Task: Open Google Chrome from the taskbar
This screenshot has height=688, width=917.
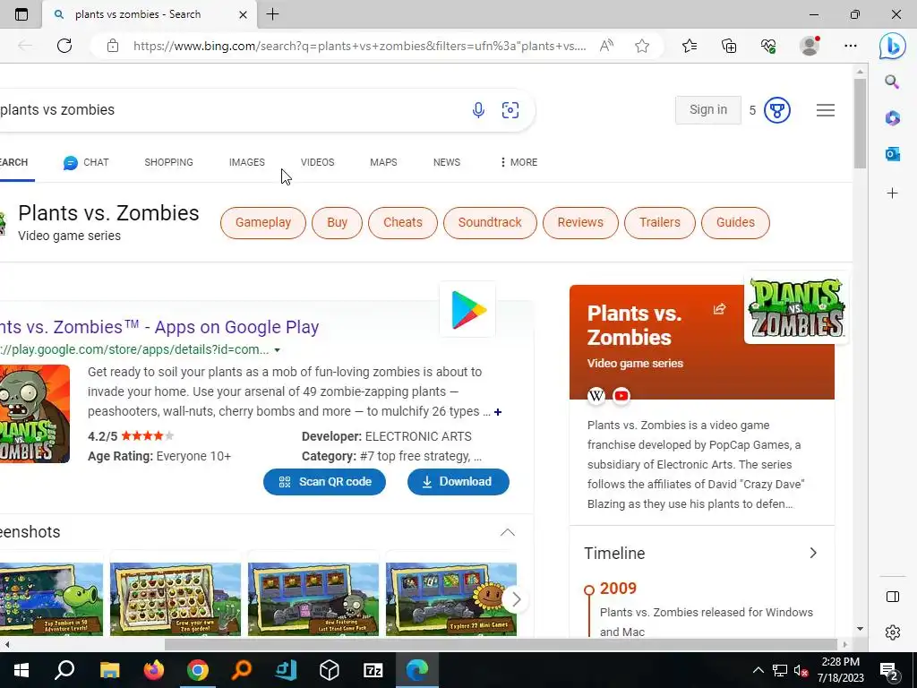Action: coord(198,670)
